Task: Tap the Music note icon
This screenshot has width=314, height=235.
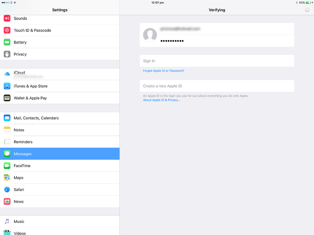Action: point(7,221)
